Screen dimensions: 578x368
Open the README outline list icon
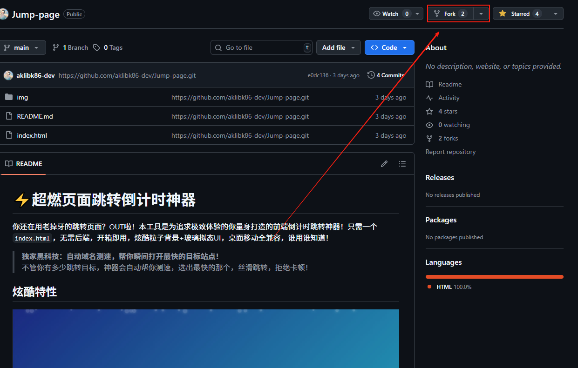tap(402, 164)
